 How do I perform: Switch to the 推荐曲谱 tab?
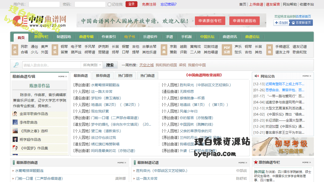coord(103,76)
